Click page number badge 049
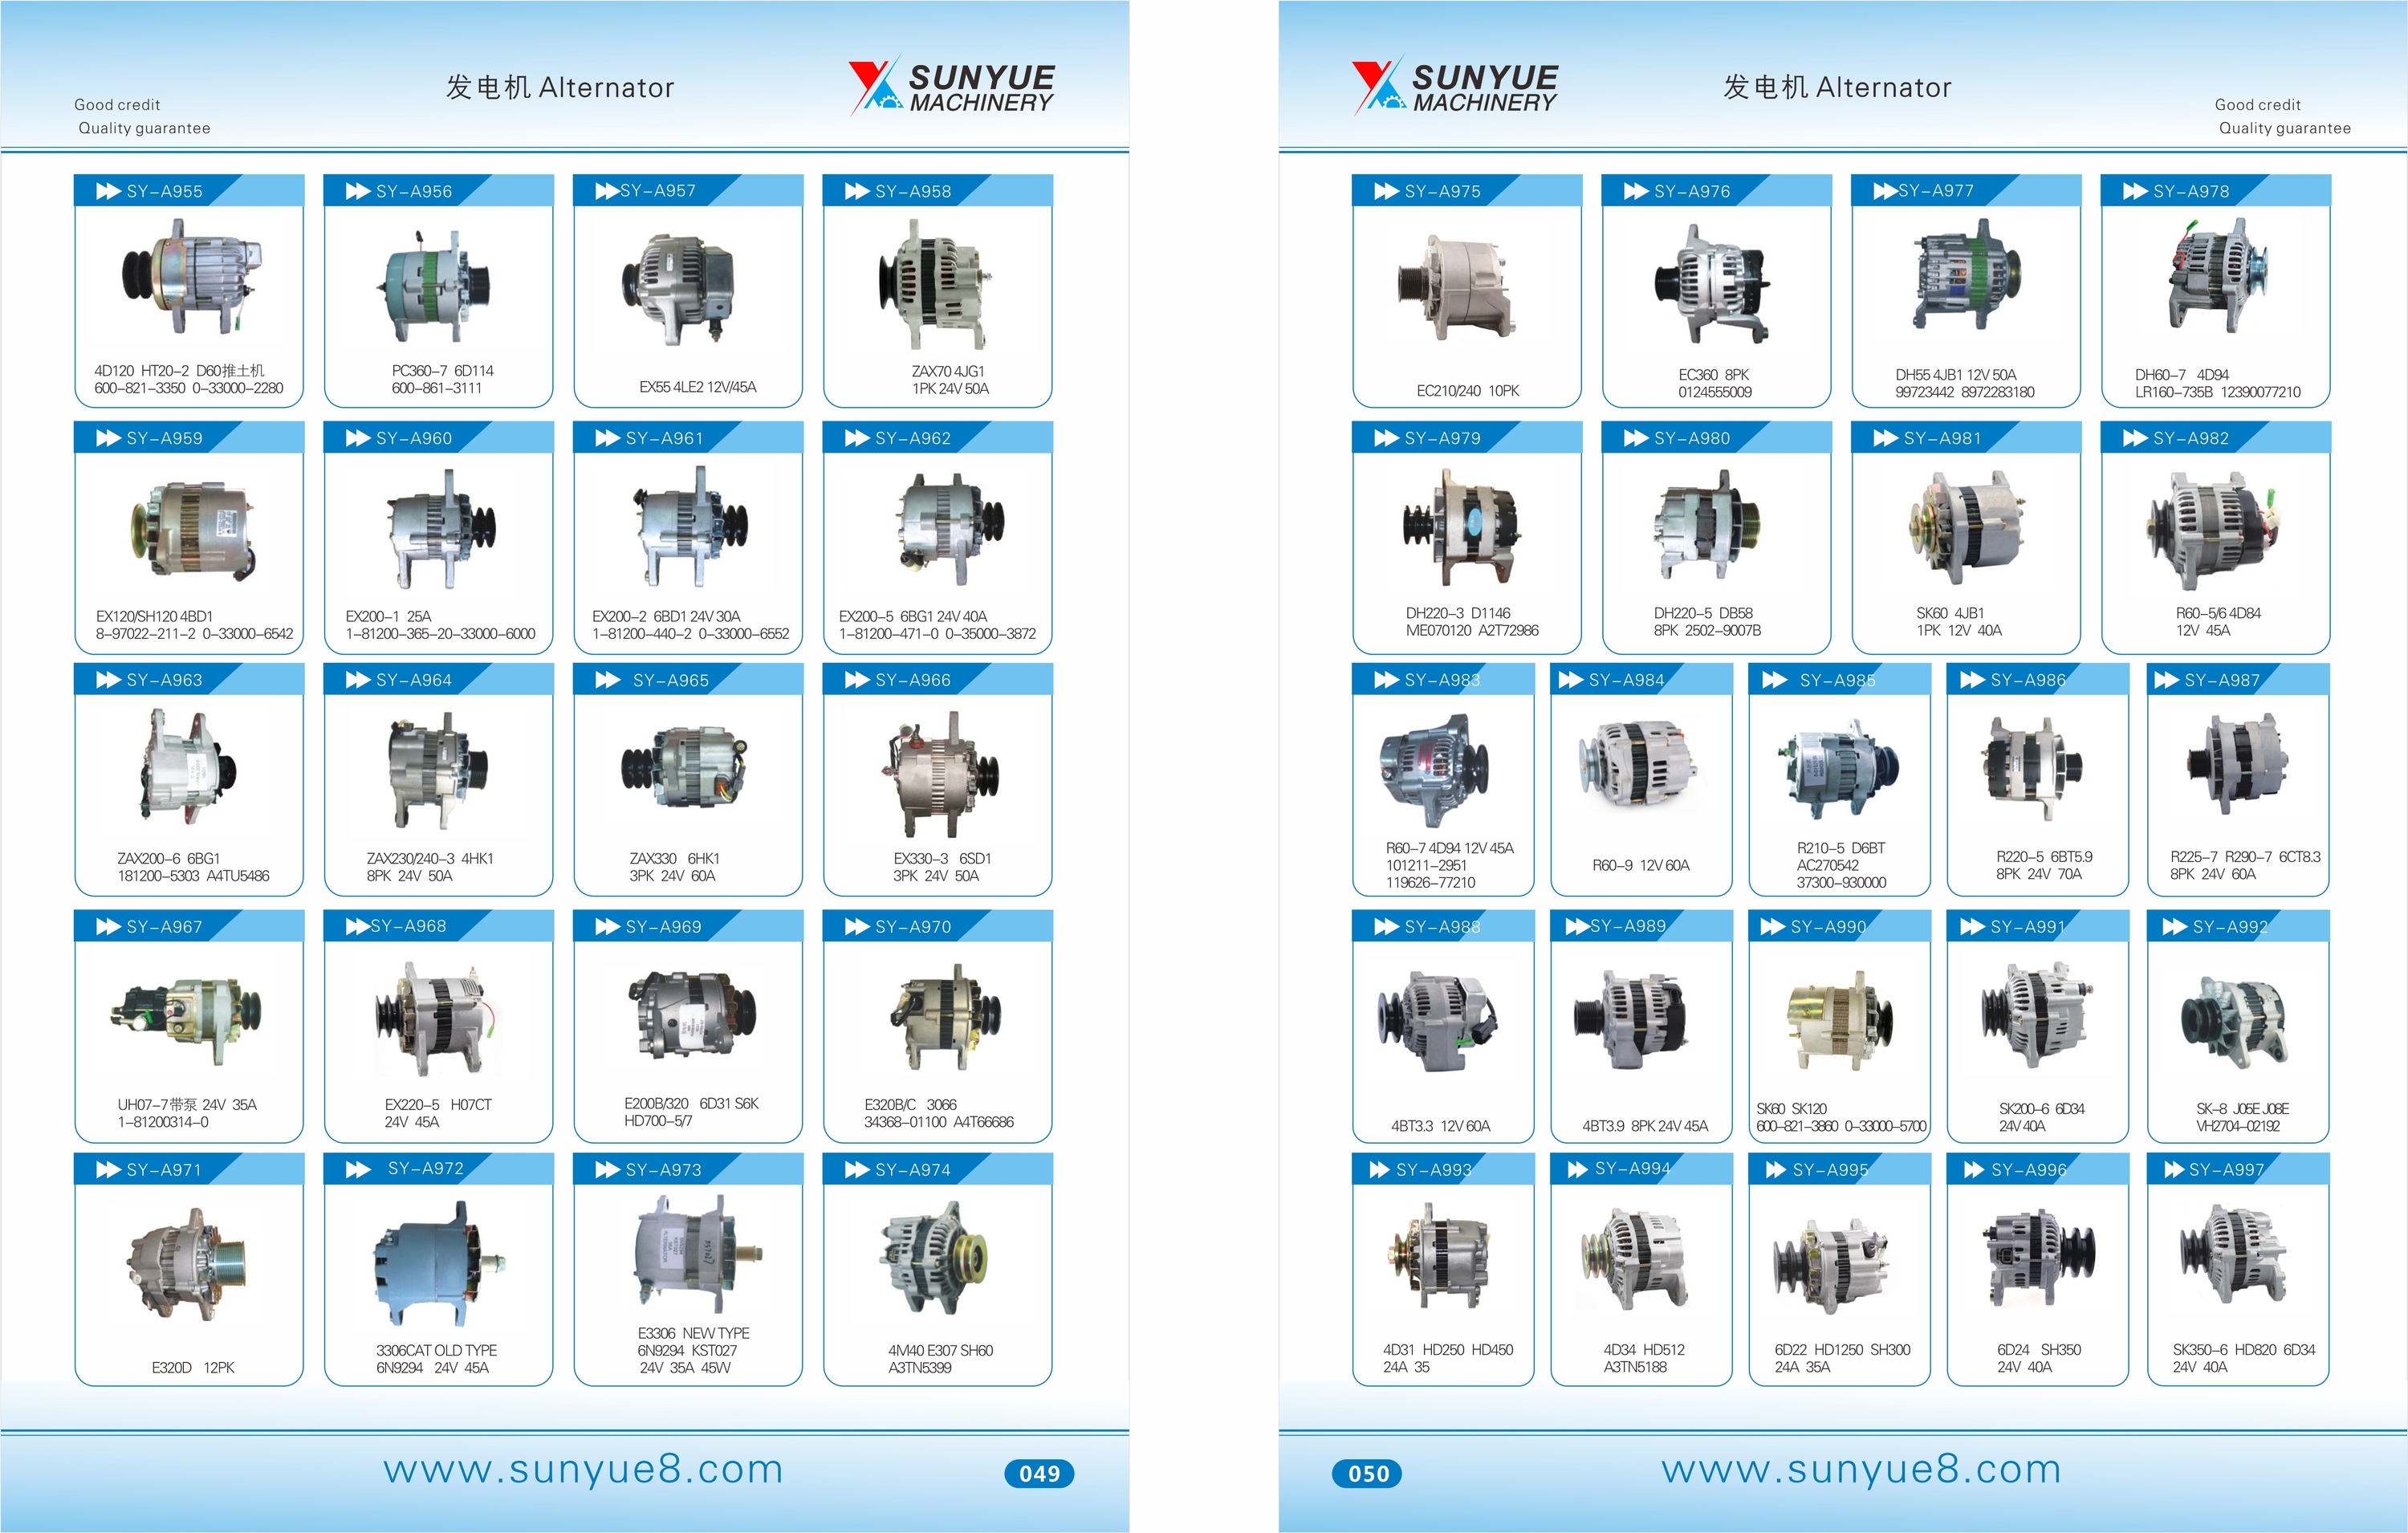2408x1533 pixels. click(x=1039, y=1473)
